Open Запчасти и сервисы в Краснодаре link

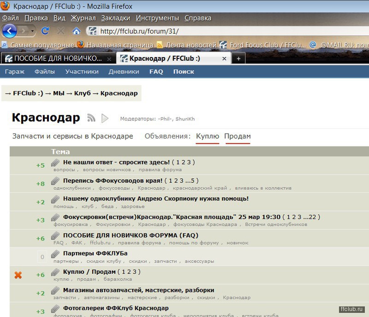[73, 136]
